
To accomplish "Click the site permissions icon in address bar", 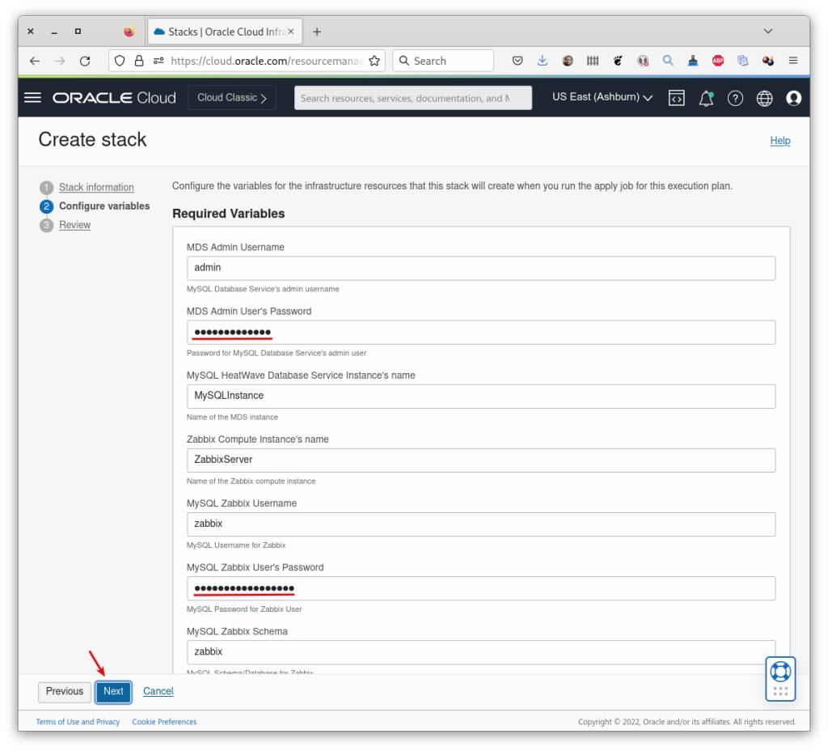I will (x=158, y=61).
